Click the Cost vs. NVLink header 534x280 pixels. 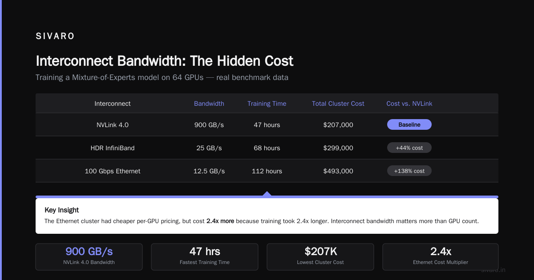pos(409,104)
